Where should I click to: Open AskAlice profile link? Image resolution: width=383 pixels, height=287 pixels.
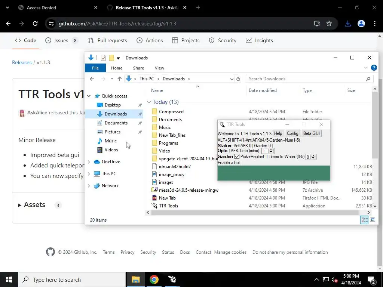(37, 113)
